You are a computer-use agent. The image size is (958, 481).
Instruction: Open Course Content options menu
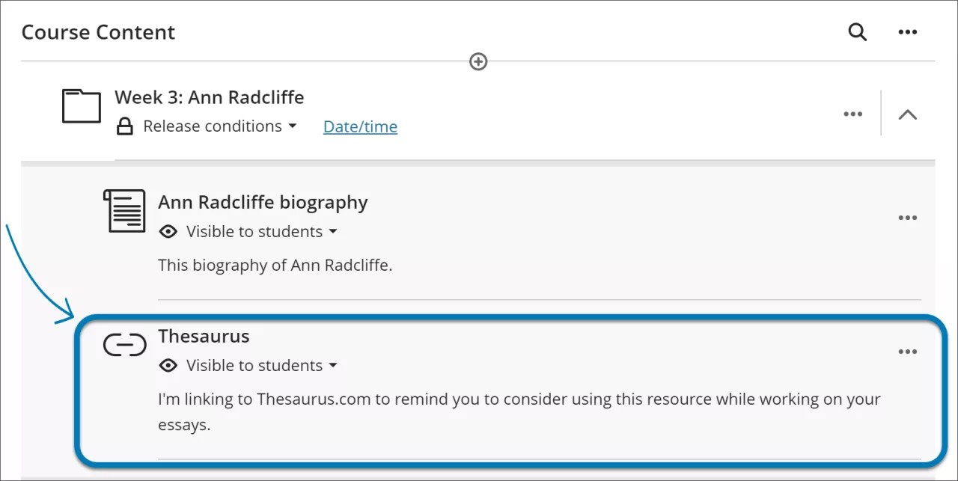pyautogui.click(x=907, y=32)
